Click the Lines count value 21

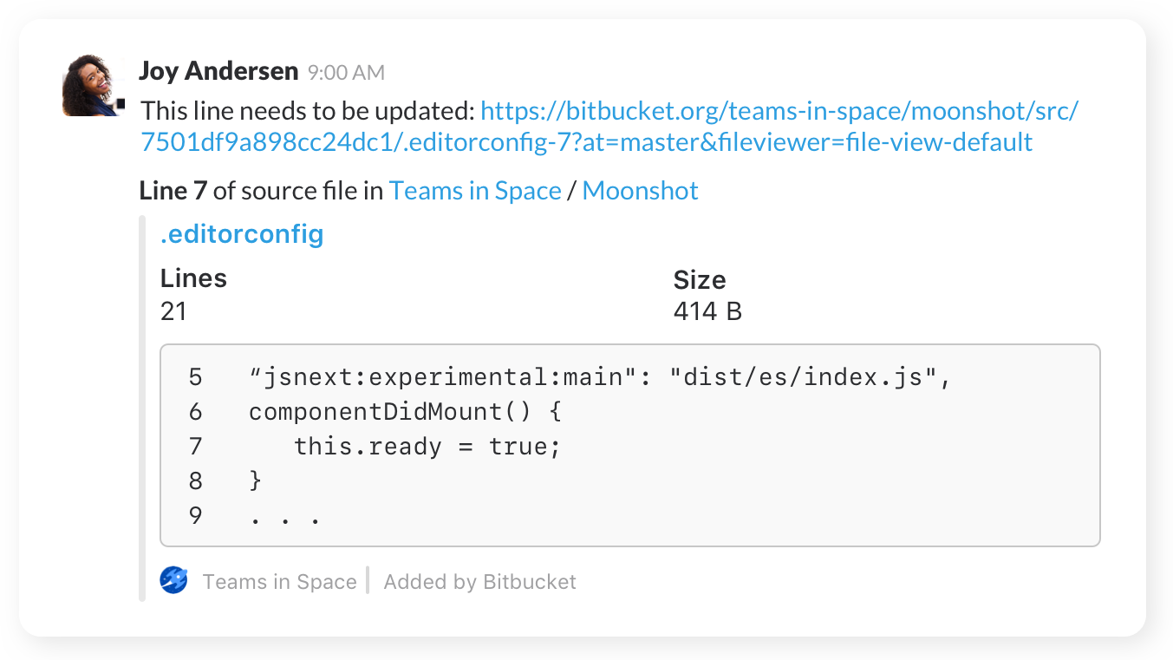point(173,310)
